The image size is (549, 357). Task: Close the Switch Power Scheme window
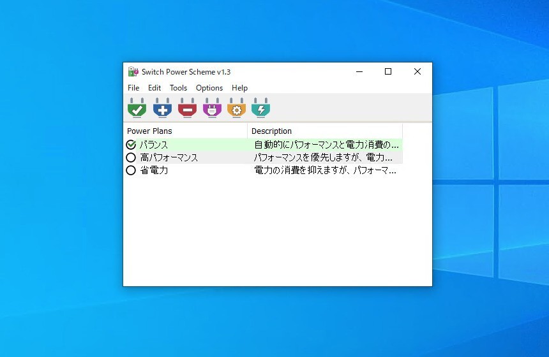tap(417, 71)
